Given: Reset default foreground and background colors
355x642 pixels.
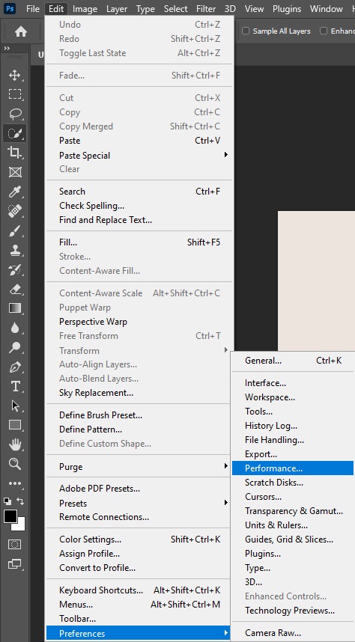Looking at the screenshot, I should 7,501.
